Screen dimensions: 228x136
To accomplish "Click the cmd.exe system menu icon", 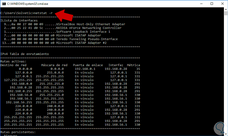I will 4,4.
